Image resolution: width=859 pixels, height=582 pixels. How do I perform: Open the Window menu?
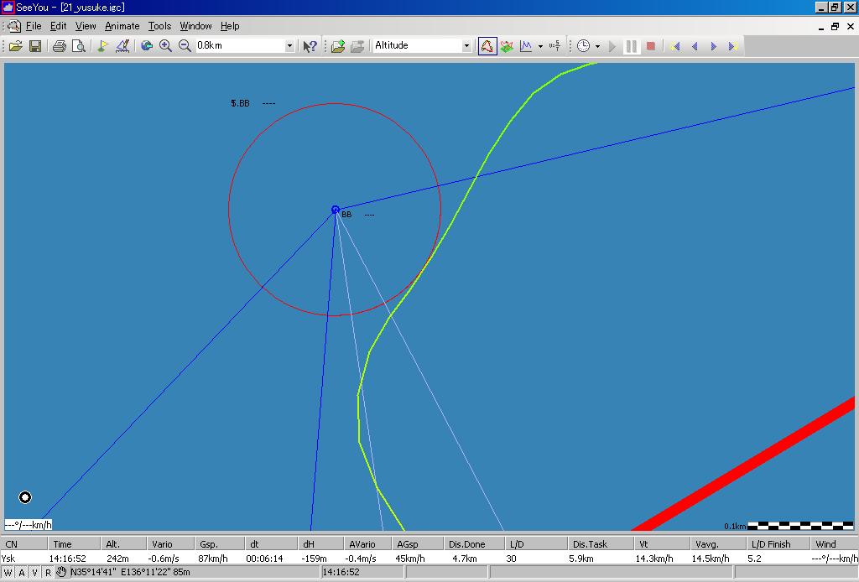(x=195, y=26)
